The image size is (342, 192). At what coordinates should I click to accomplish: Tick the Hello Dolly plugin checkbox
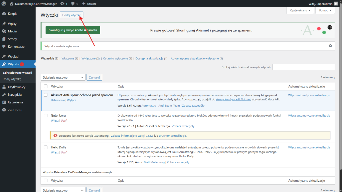pos(46,147)
